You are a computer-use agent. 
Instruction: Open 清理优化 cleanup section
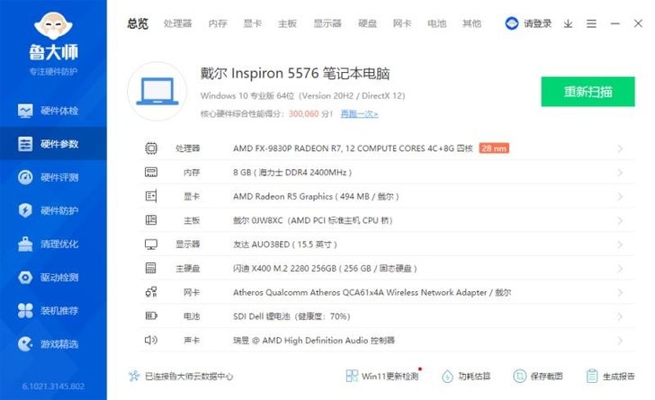coord(53,244)
